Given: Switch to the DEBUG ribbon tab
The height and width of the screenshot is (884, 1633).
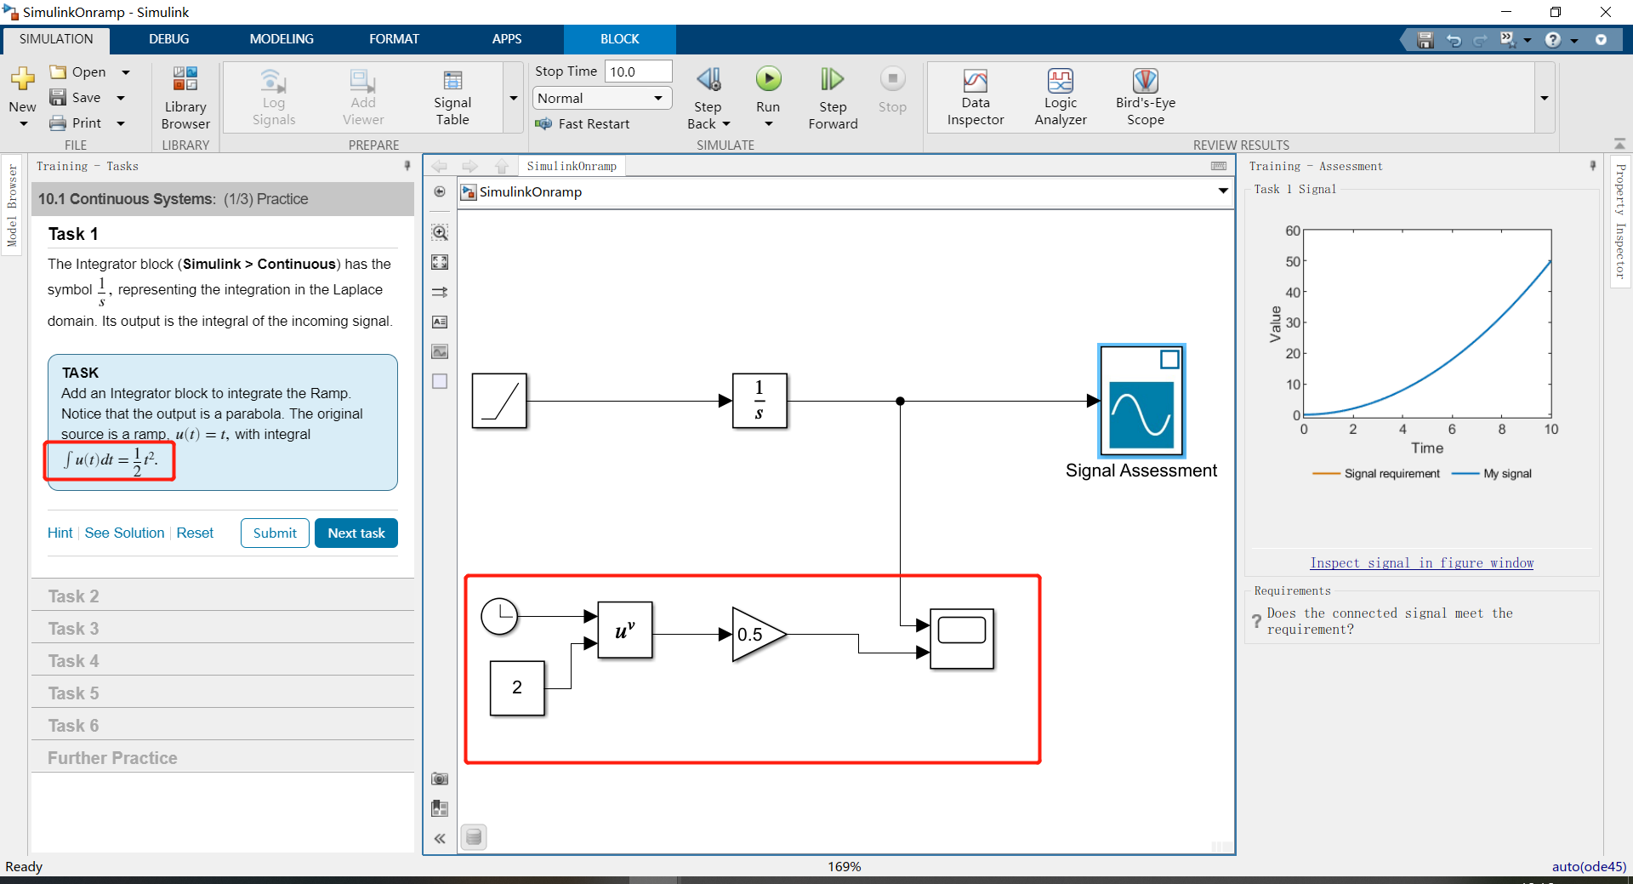Looking at the screenshot, I should click(168, 39).
